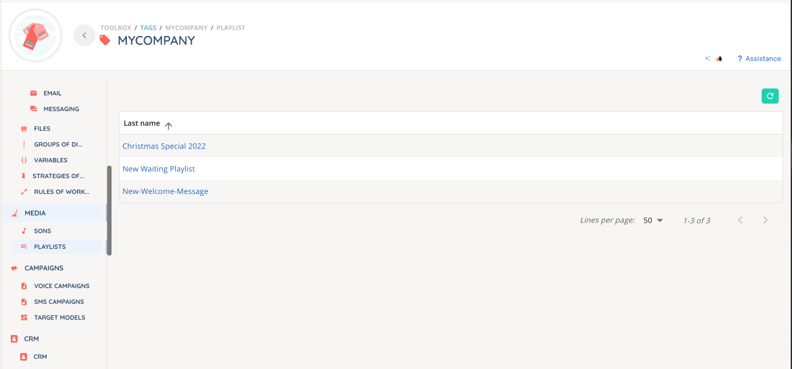Open the Christmas Special 2022 playlist
792x369 pixels.
164,147
